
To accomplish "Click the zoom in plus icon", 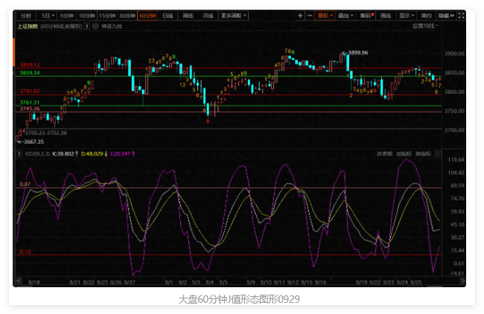I will 300,15.
